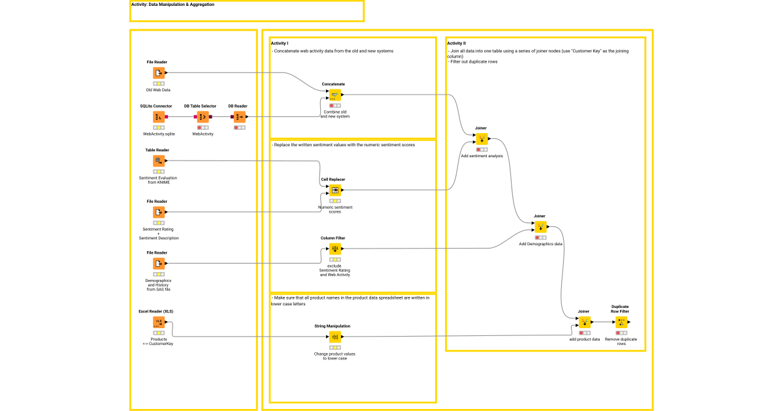Open the String Manipulation node

335,337
